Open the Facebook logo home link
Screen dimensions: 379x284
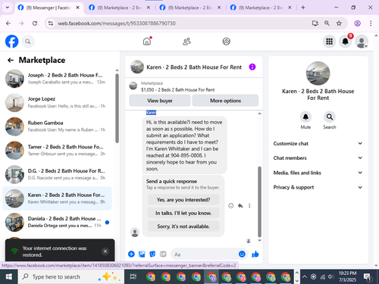(x=11, y=42)
